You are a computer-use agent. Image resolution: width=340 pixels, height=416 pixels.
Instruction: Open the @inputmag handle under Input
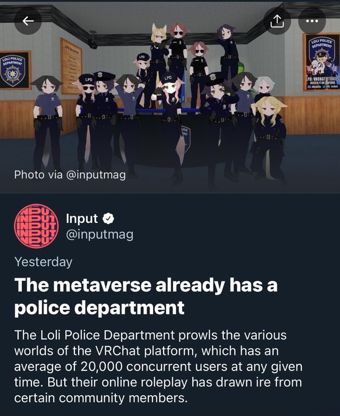99,235
